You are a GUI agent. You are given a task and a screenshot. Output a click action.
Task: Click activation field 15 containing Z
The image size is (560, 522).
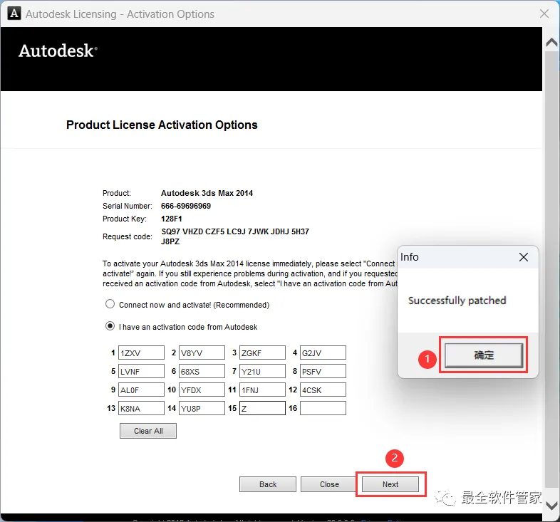pos(262,409)
